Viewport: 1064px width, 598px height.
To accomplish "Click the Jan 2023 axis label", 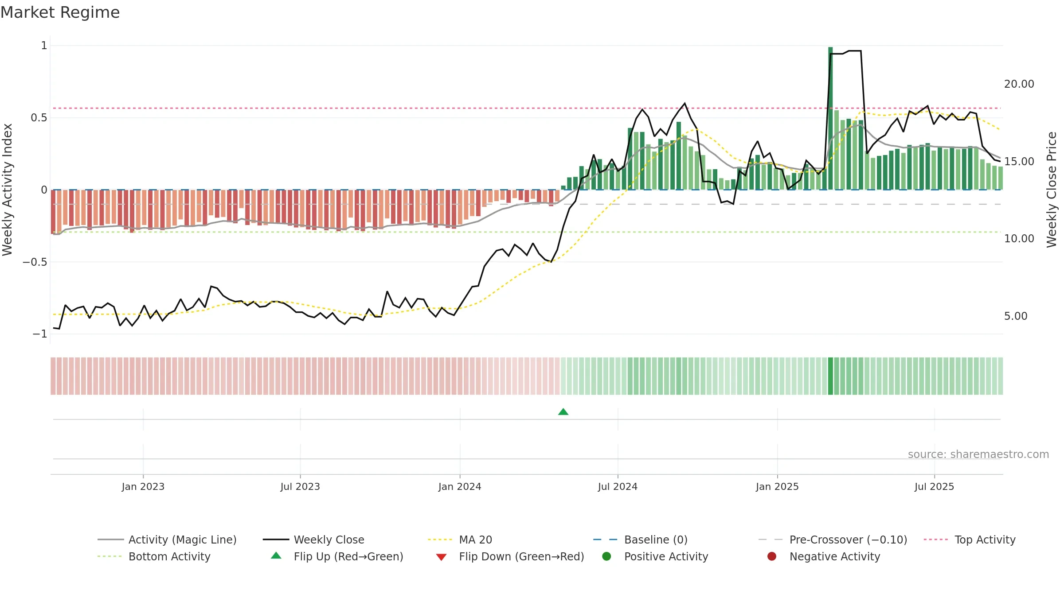I will (x=143, y=486).
